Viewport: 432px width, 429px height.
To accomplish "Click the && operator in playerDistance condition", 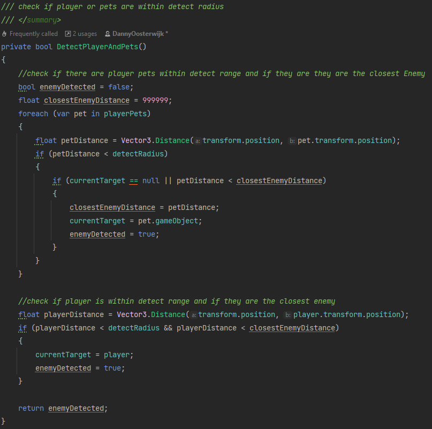I will pos(168,328).
